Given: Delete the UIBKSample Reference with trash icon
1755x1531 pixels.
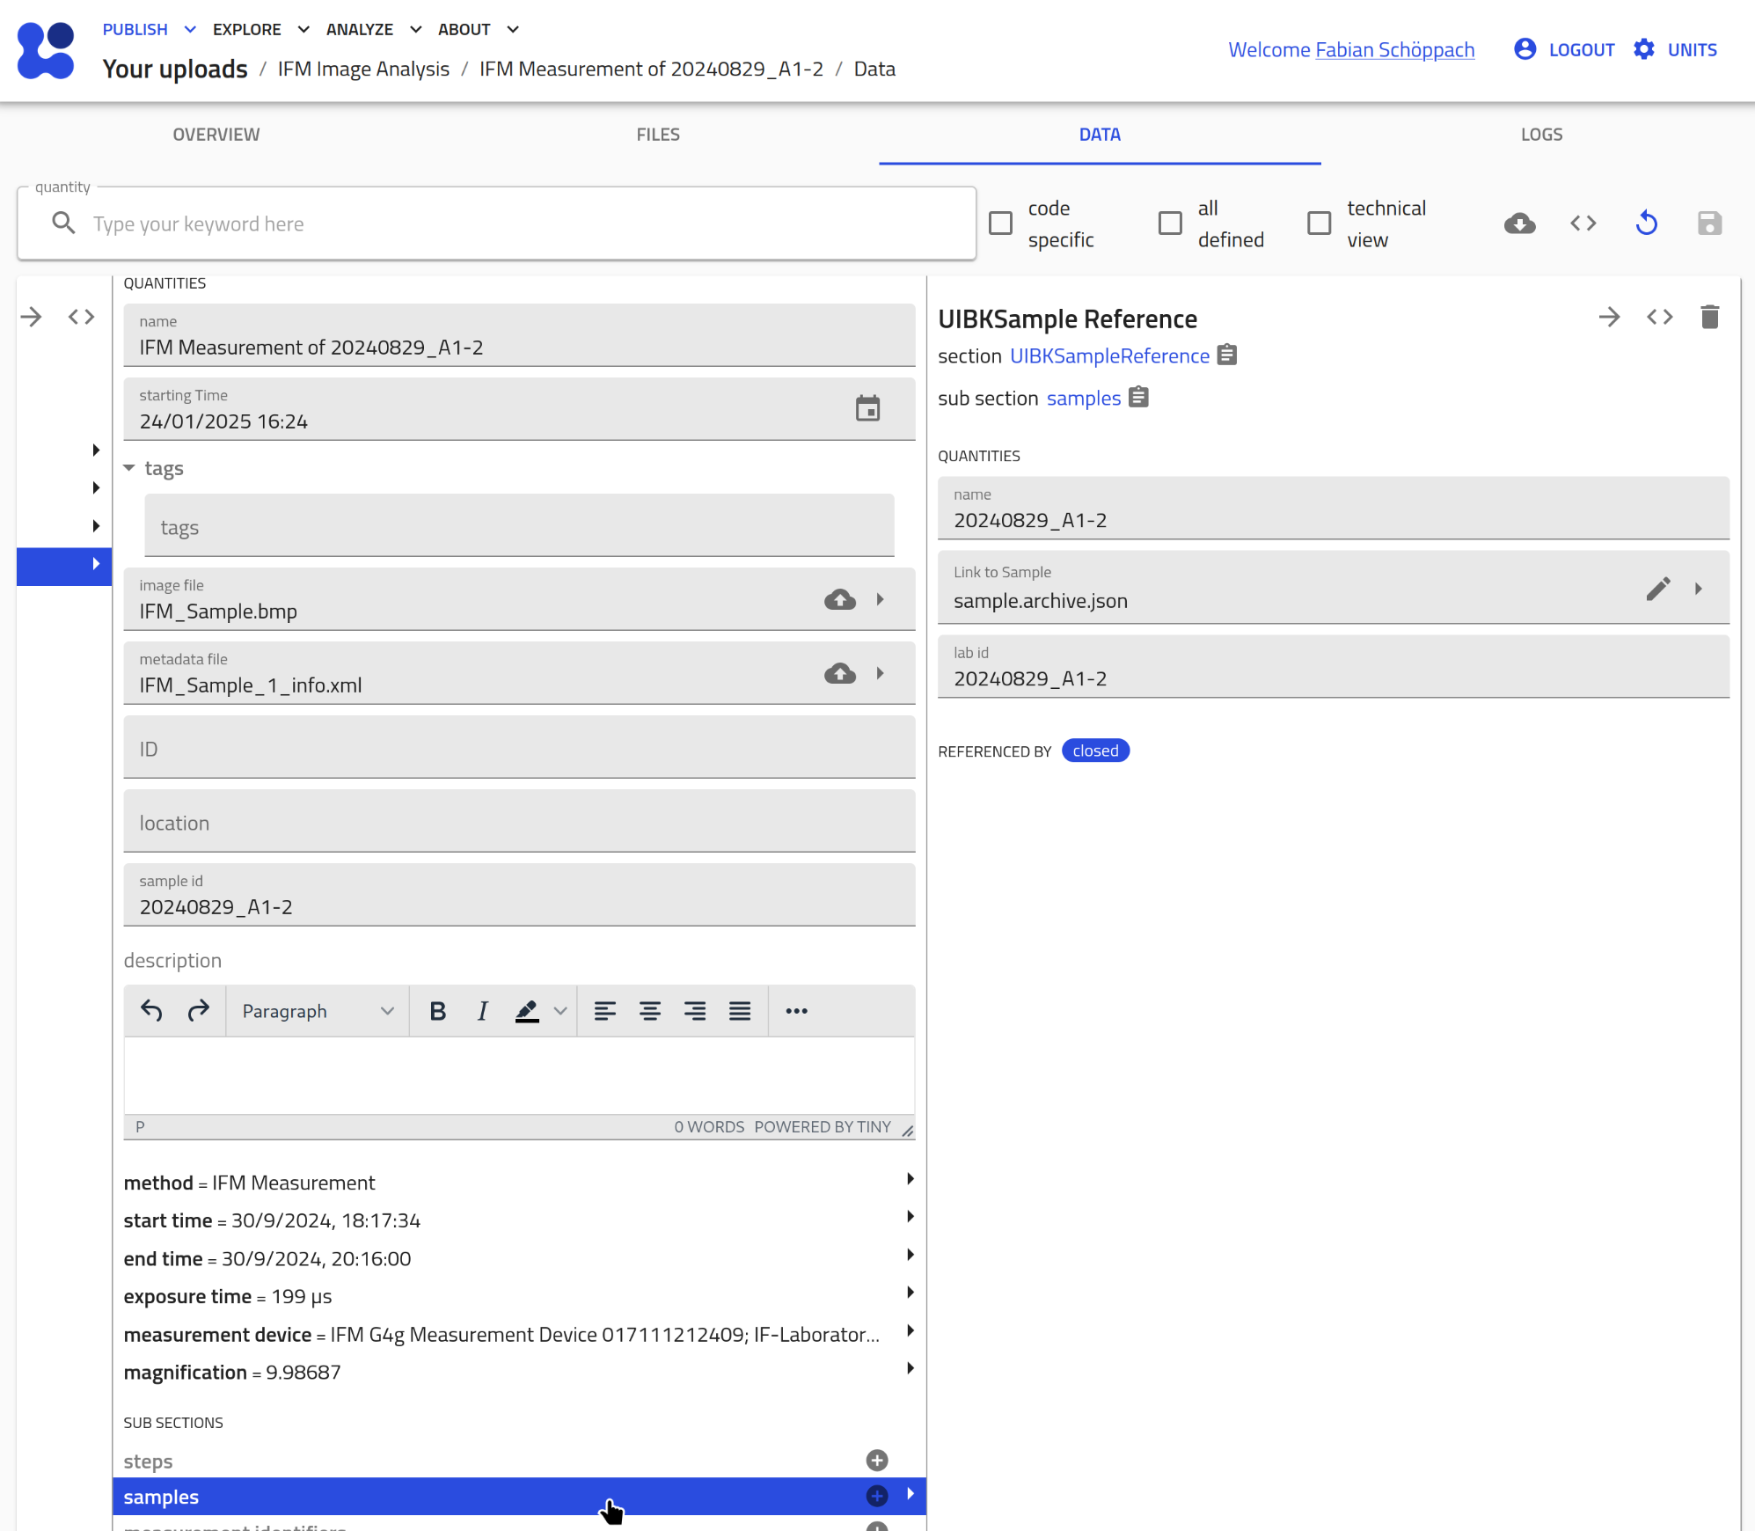Looking at the screenshot, I should pyautogui.click(x=1709, y=317).
